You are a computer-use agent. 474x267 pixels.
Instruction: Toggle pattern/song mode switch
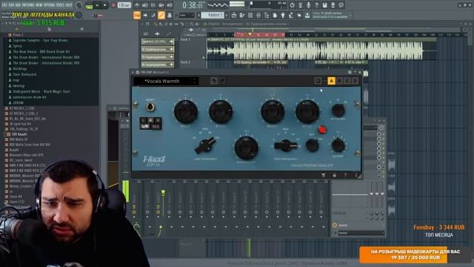(x=89, y=5)
